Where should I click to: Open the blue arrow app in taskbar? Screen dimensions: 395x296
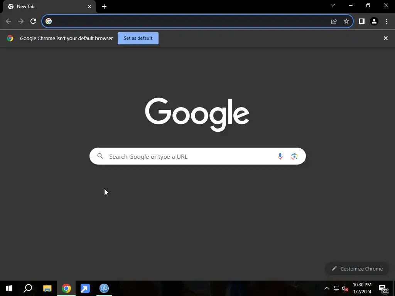85,288
